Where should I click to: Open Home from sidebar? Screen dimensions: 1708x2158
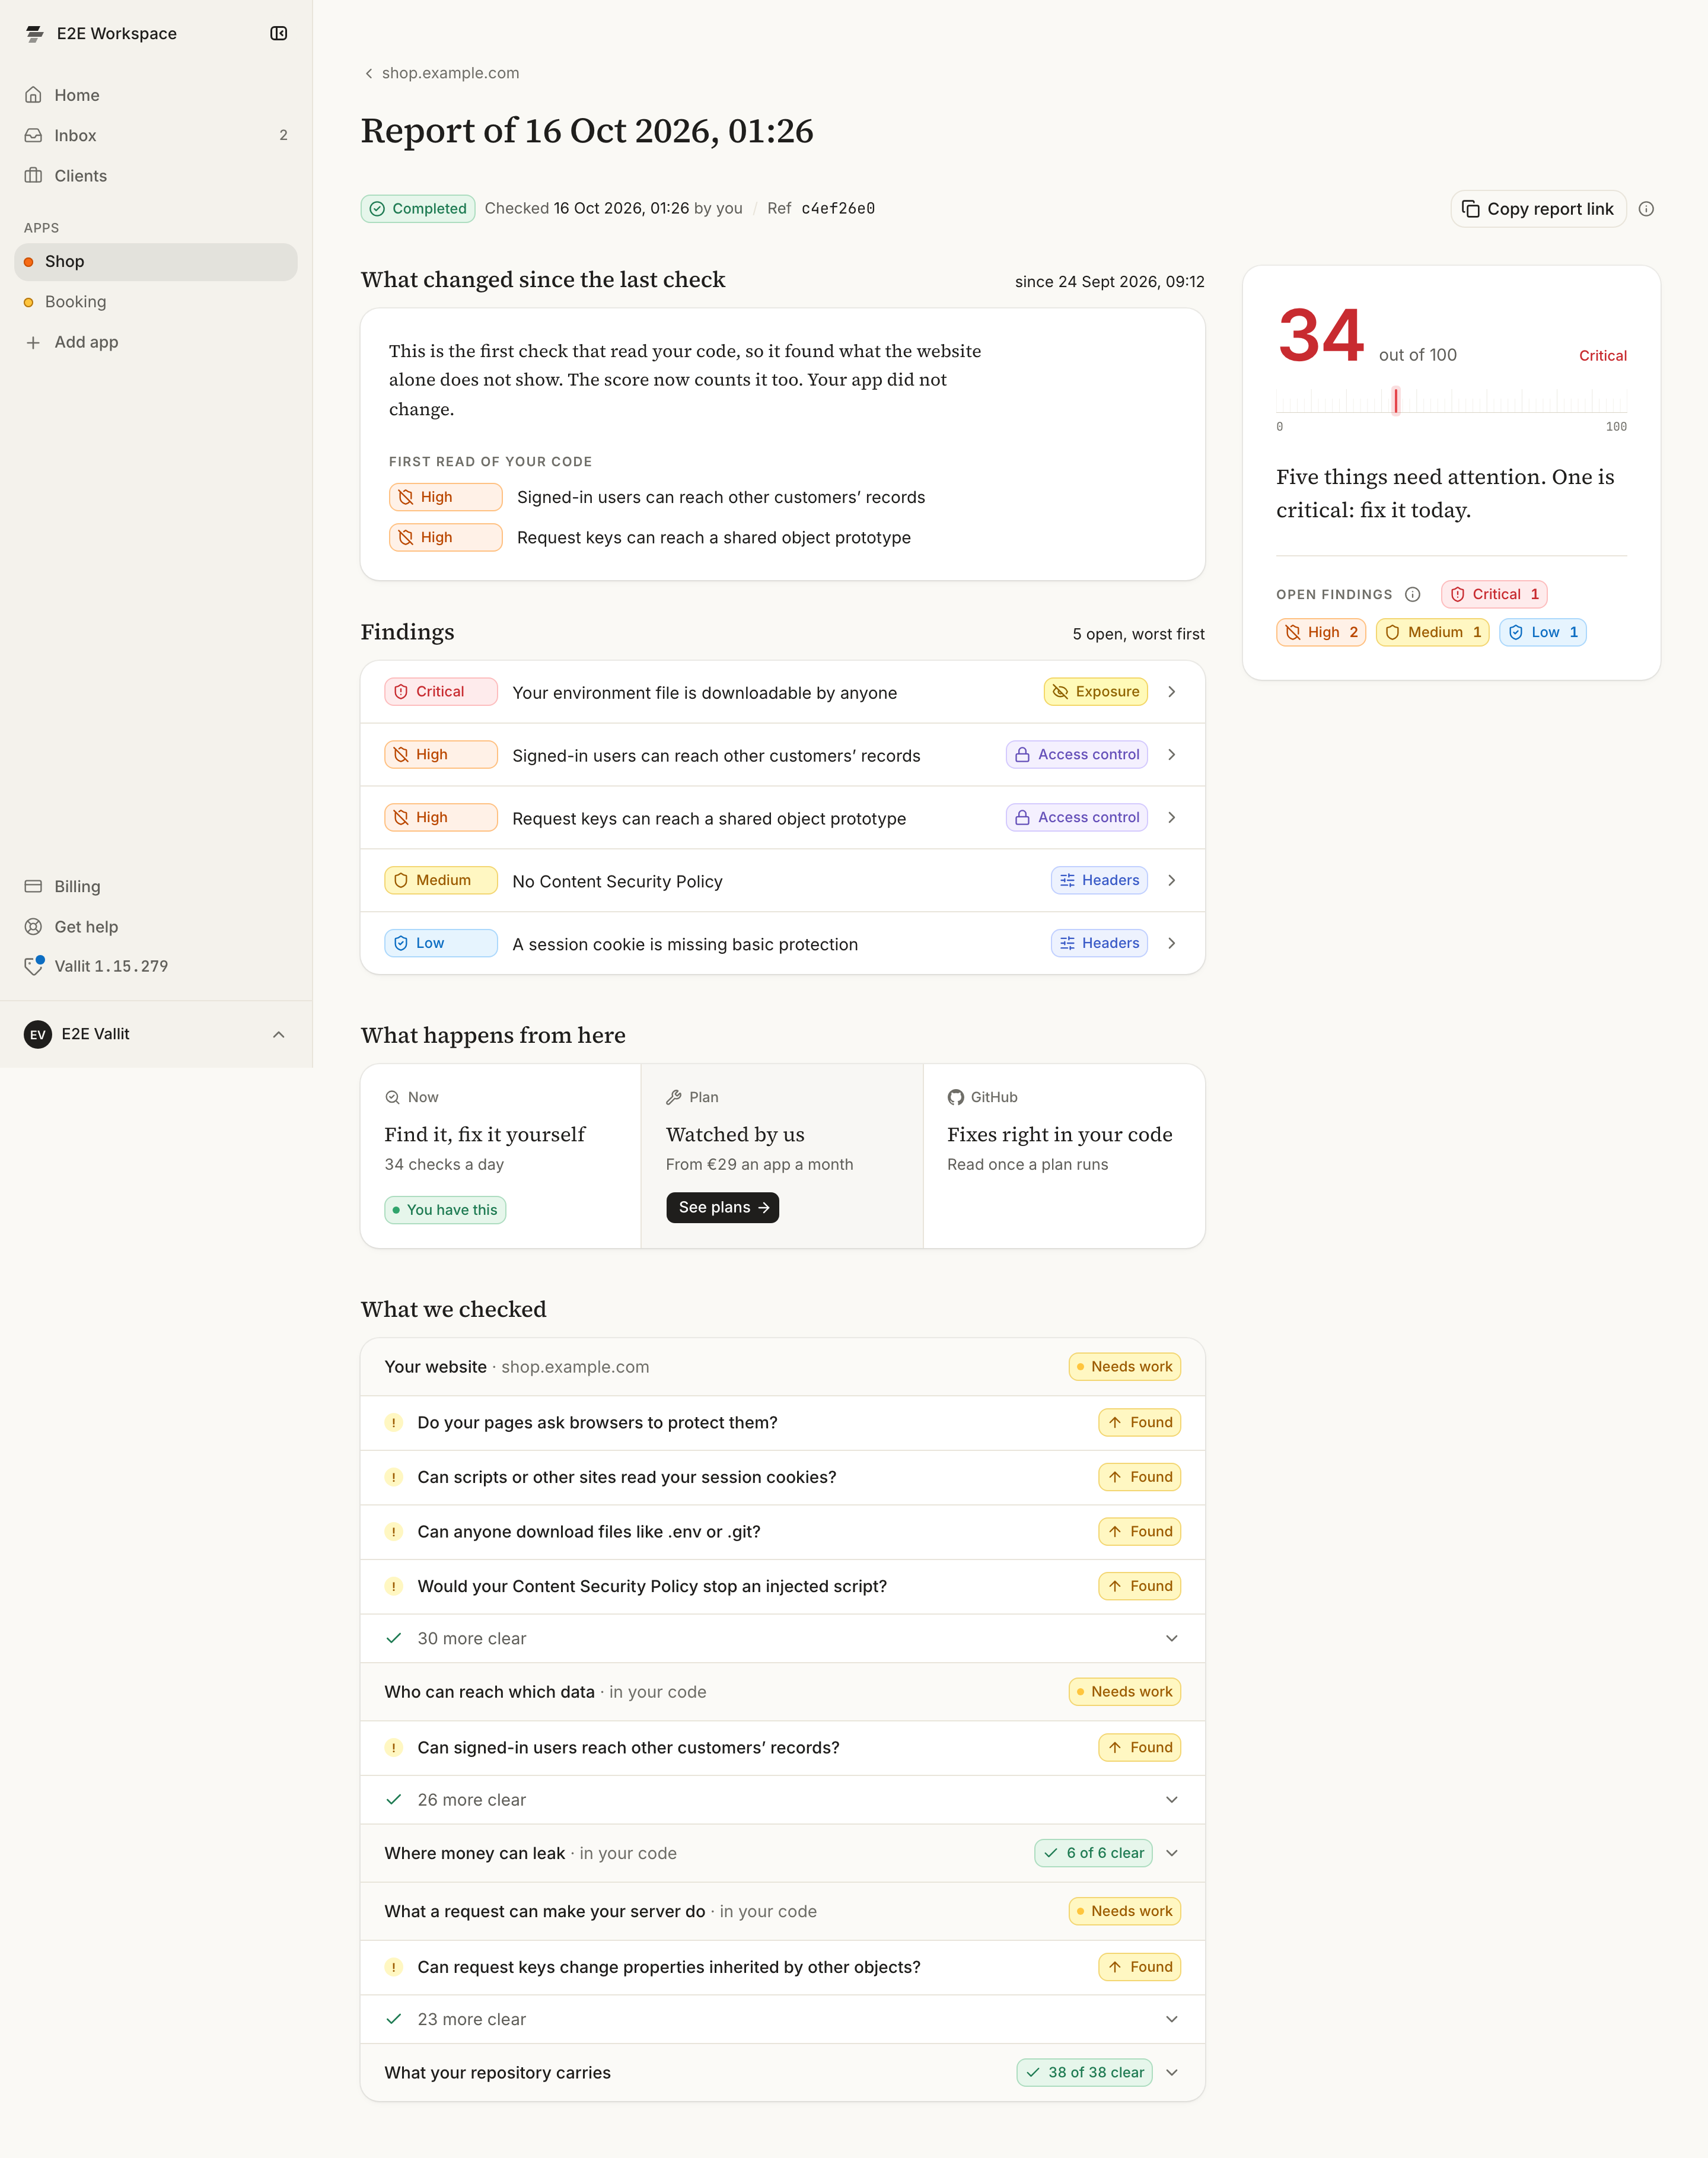156,95
